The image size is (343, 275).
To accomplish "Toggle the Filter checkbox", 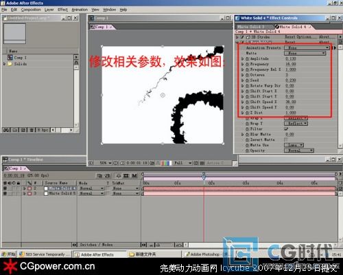I will coord(286,129).
